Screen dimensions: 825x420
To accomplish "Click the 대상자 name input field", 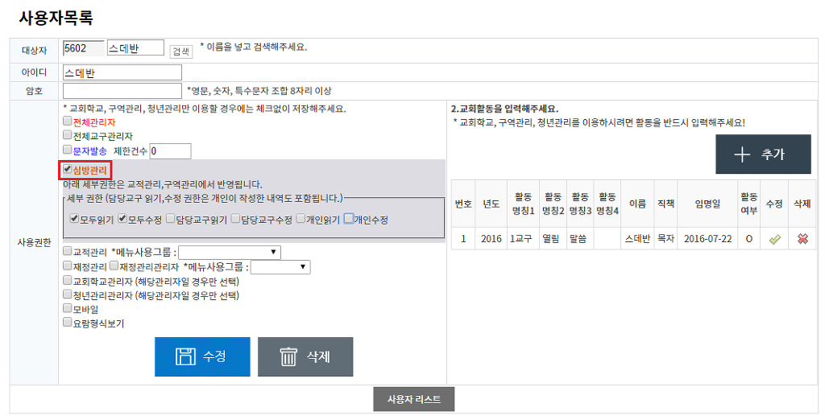I will [x=135, y=48].
